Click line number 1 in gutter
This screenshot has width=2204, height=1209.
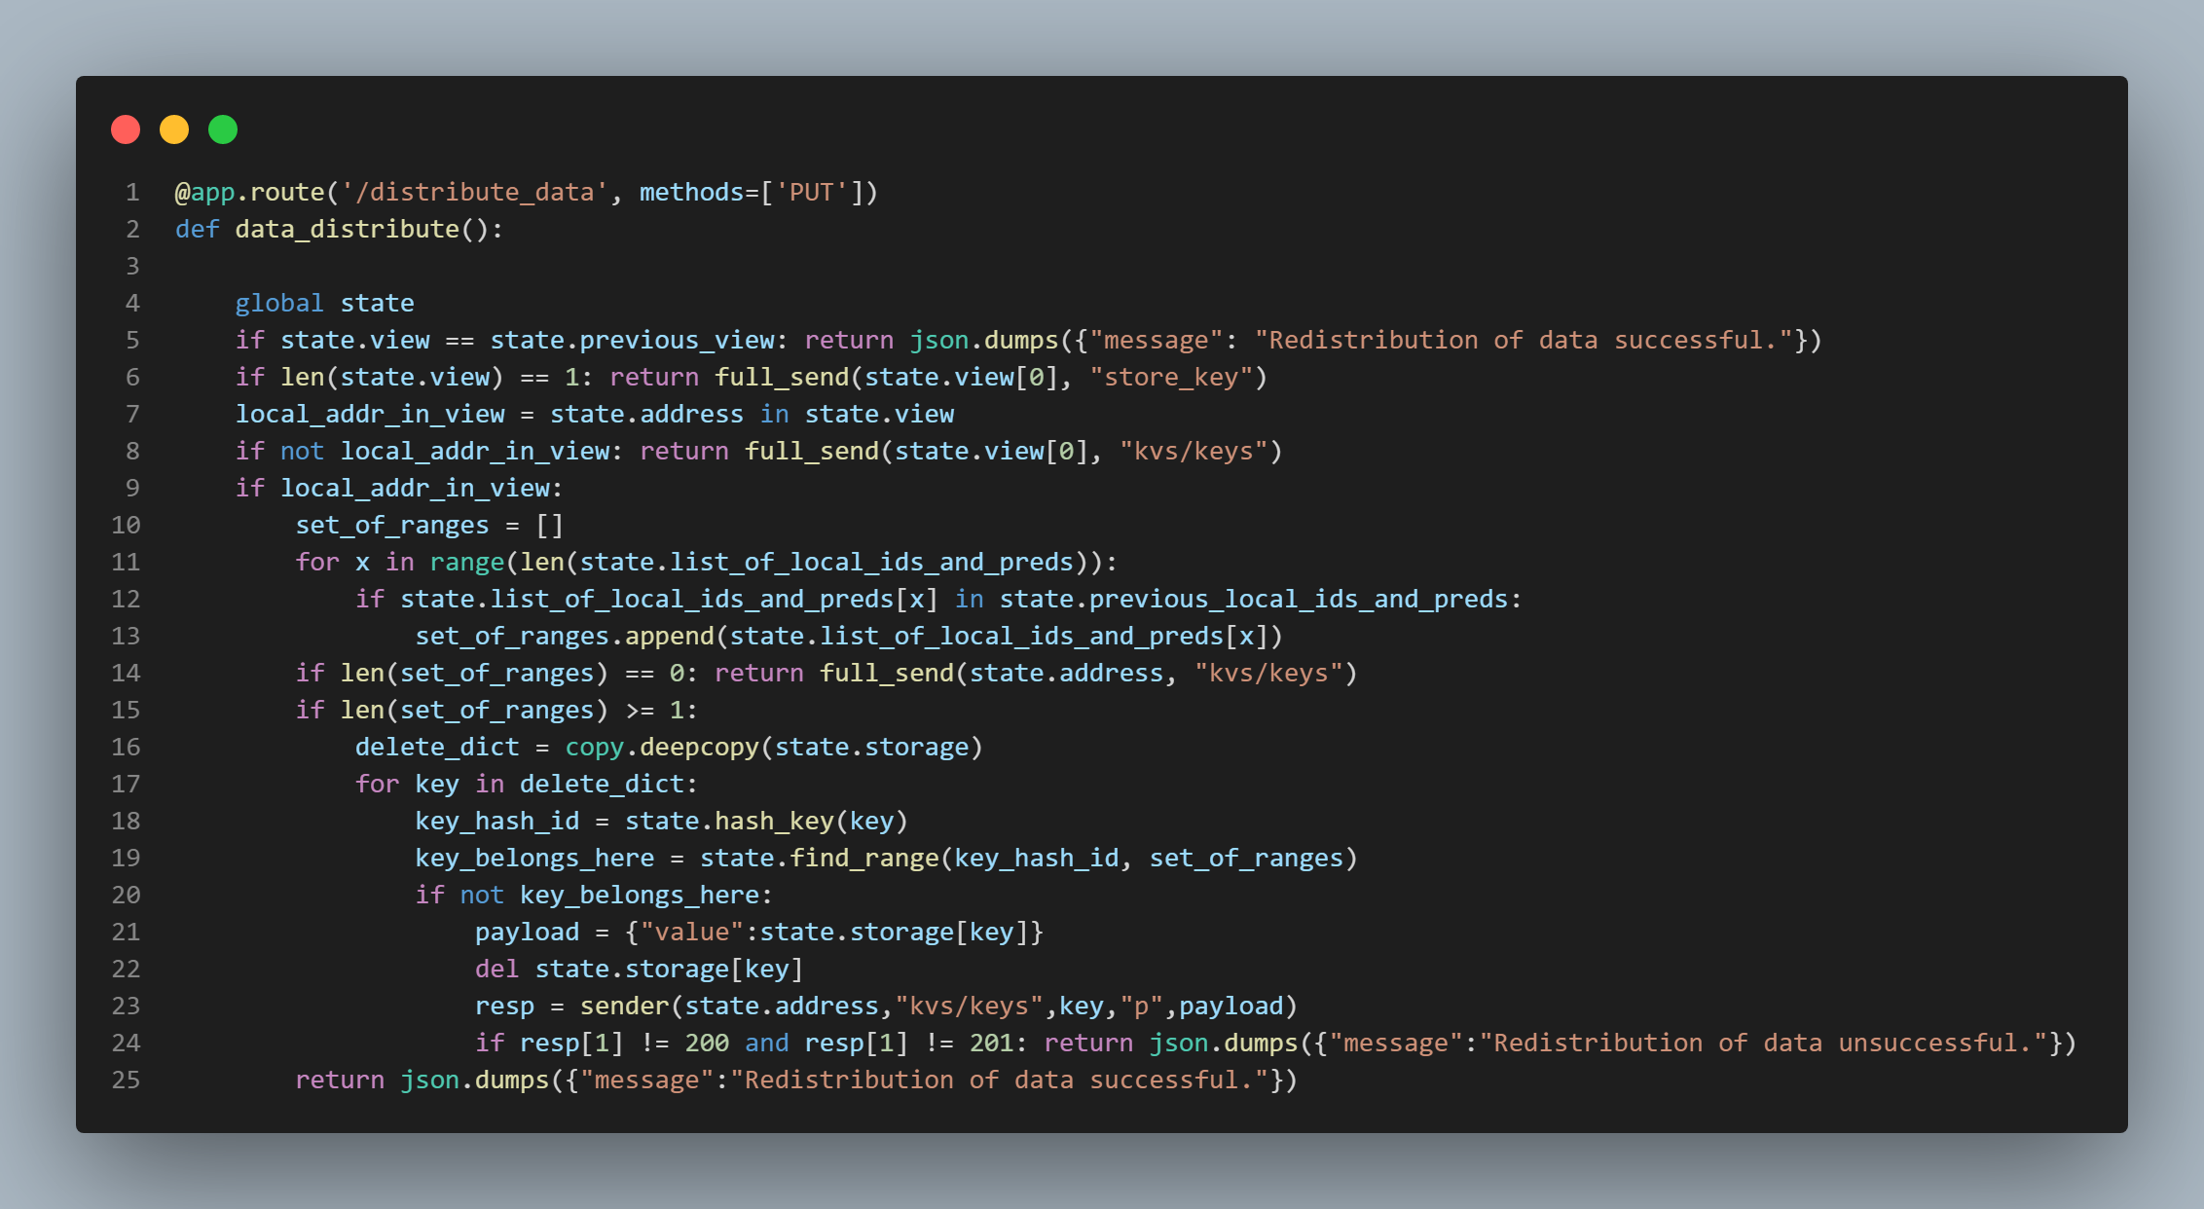tap(132, 192)
